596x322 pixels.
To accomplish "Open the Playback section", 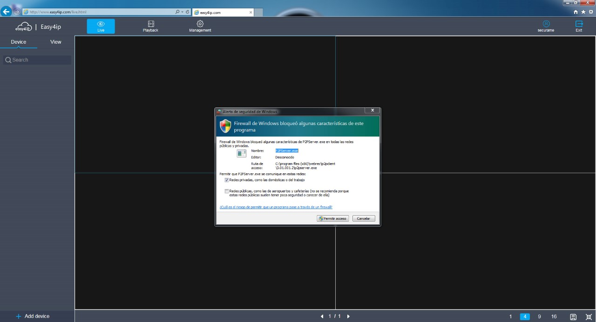I will tap(150, 26).
